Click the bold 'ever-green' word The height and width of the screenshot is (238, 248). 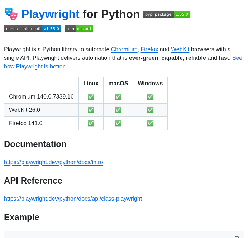[x=143, y=58]
